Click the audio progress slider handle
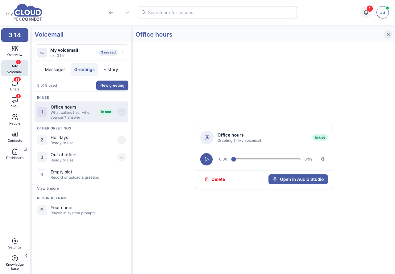 pyautogui.click(x=234, y=159)
